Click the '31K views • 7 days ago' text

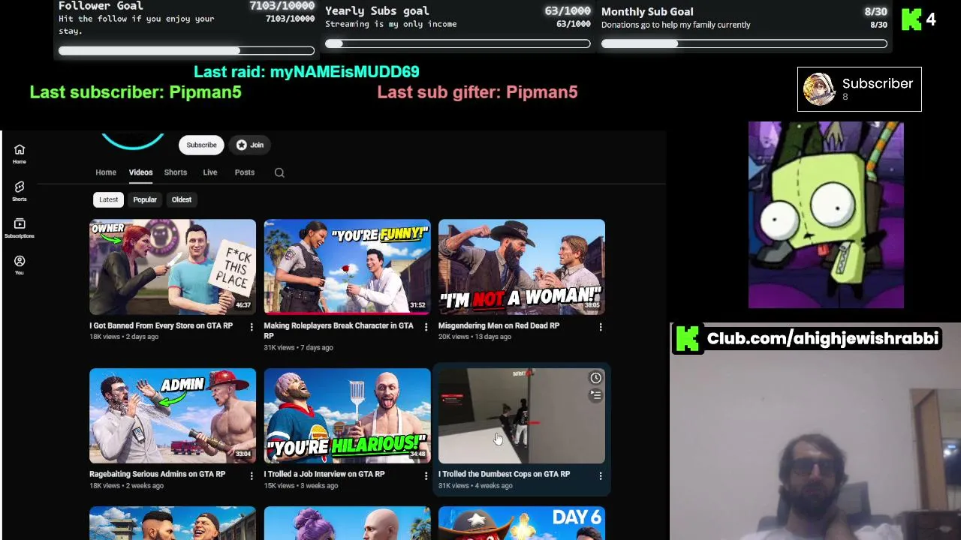[298, 347]
